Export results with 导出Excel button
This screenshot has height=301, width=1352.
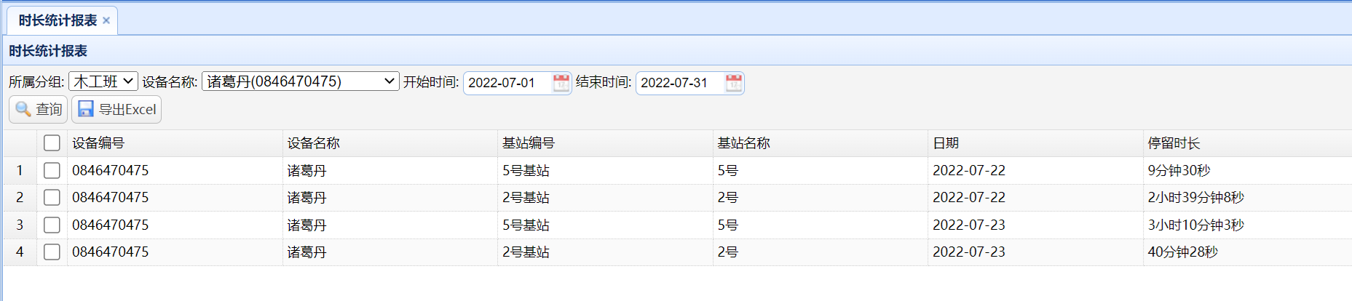[116, 109]
